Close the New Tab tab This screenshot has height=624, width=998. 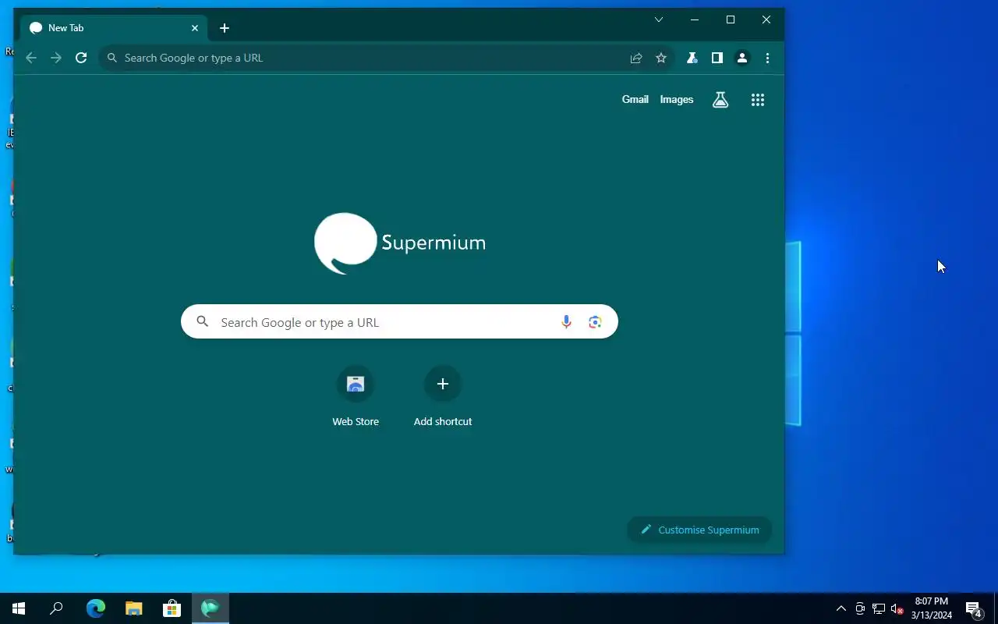[x=195, y=28]
